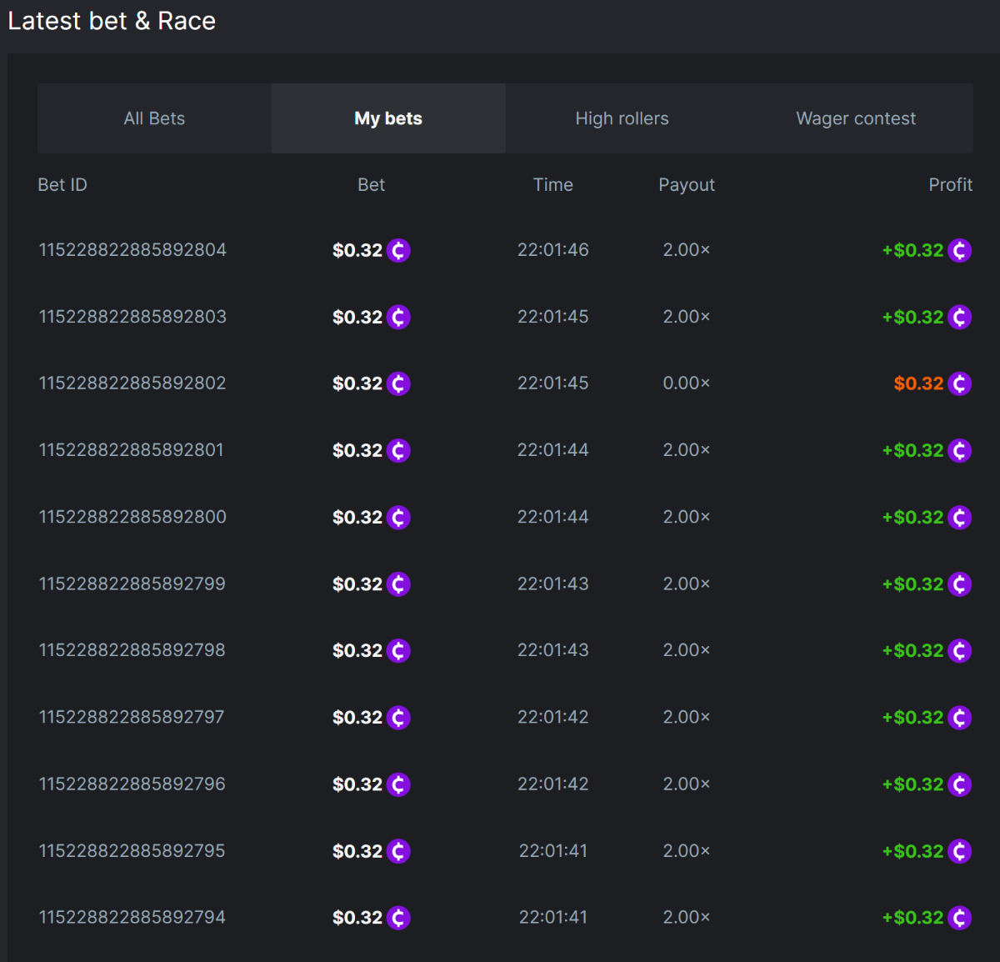This screenshot has height=962, width=1000.
Task: Click the Payout column header
Action: pyautogui.click(x=687, y=185)
